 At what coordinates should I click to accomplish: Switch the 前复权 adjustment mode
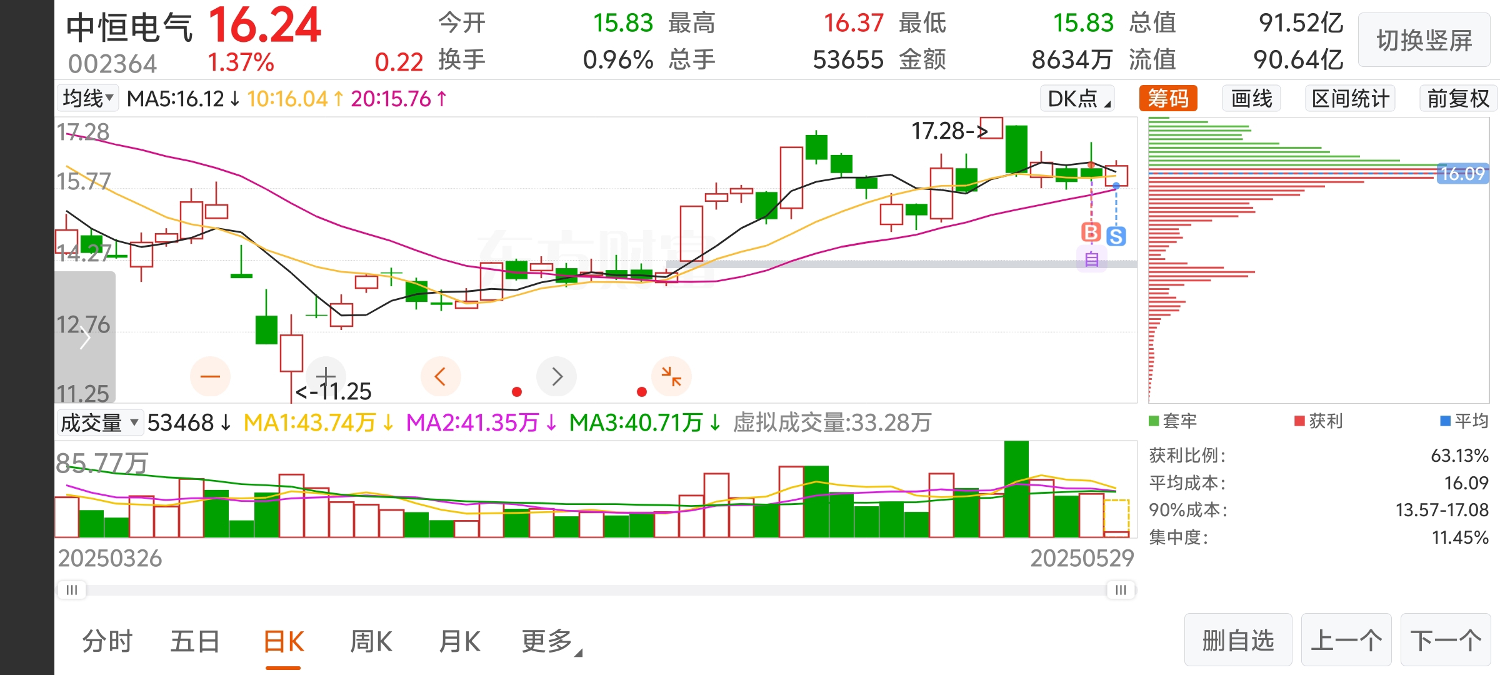point(1458,98)
